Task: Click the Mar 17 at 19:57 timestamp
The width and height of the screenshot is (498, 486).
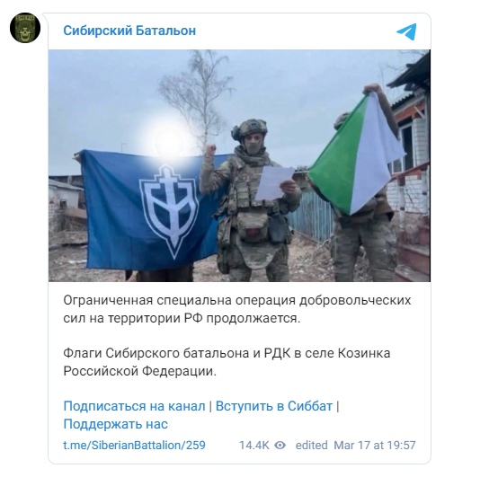Action: coord(375,445)
